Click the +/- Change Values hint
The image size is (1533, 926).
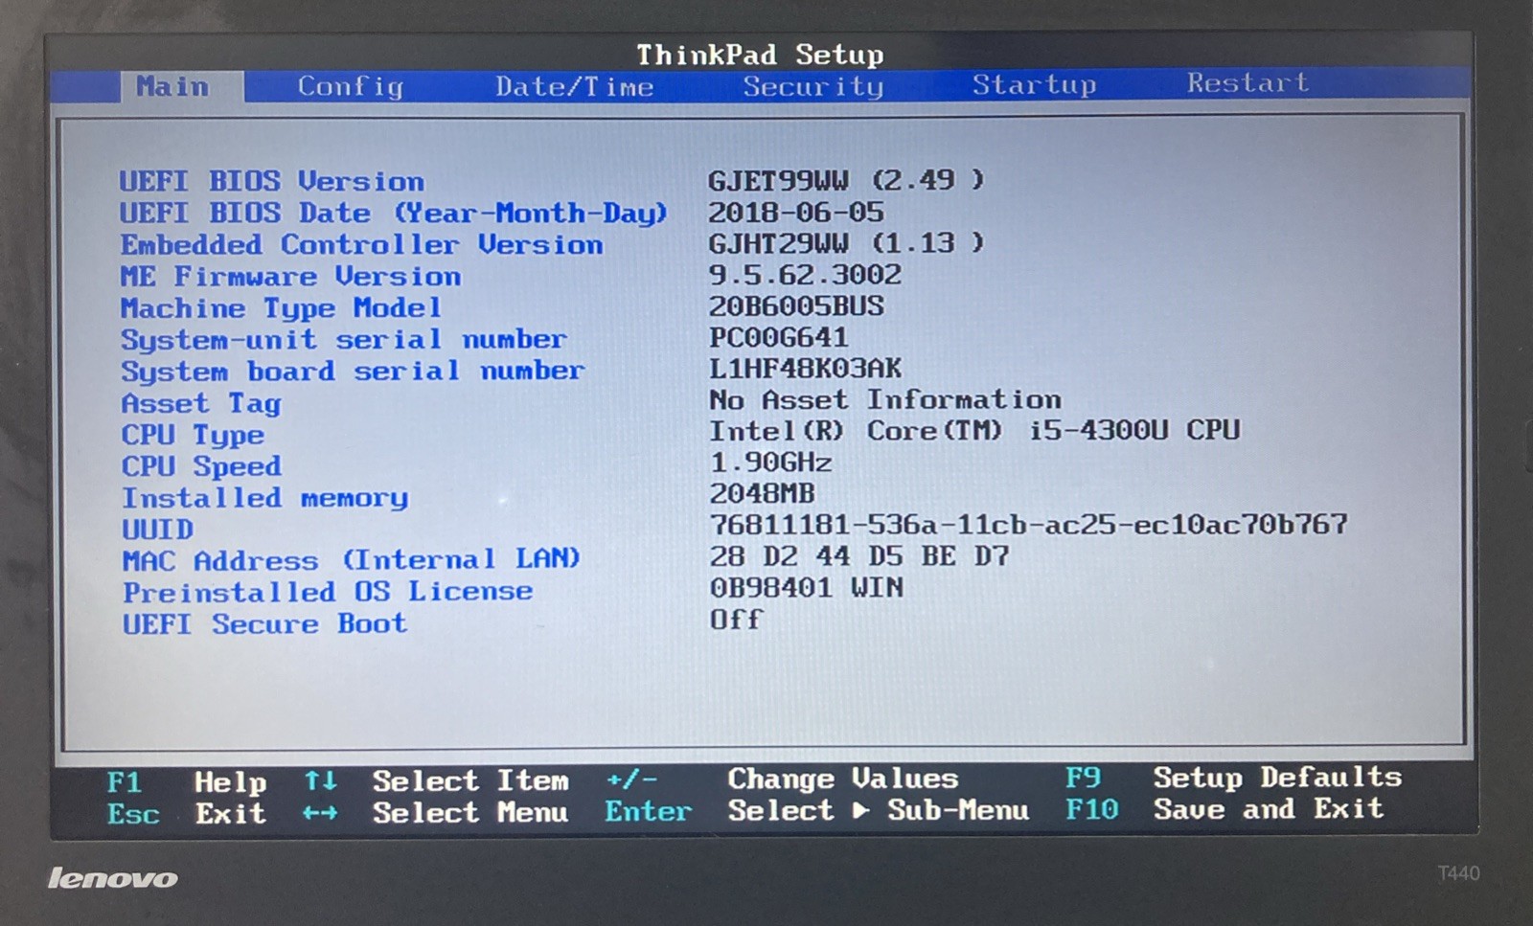782,779
